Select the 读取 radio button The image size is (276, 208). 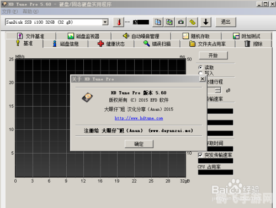200,68
